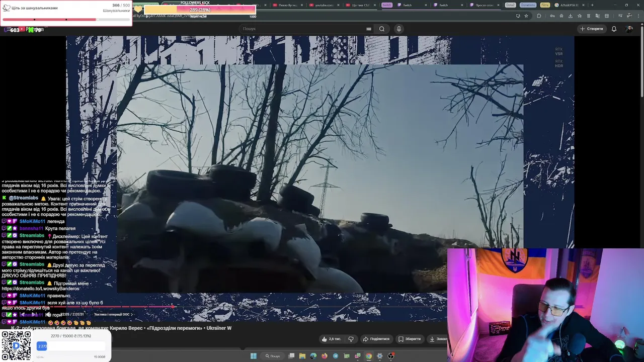Viewport: 644px width, 362px height.
Task: Toggle RTX HDR indicator on video
Action: (559, 63)
